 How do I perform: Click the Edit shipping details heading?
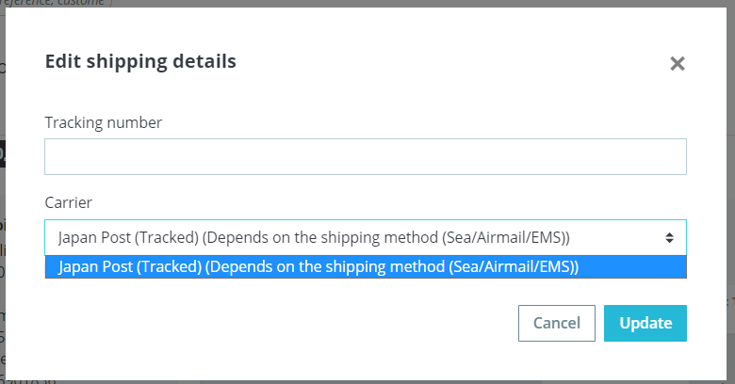140,62
